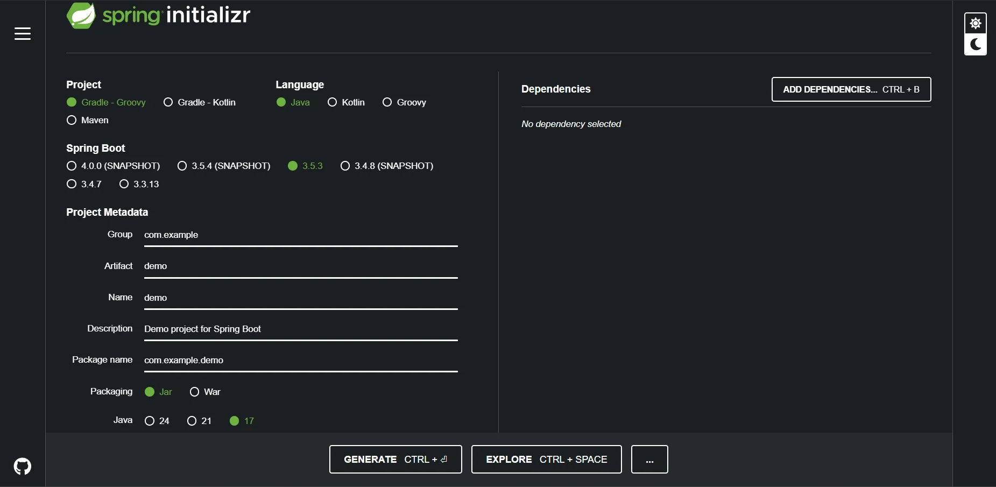The image size is (996, 487).
Task: Focus the Group input field
Action: (301, 235)
